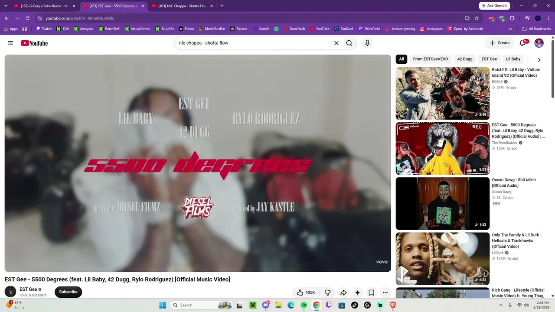Click the Windows taskbar search box
The width and height of the screenshot is (555, 312).
pyautogui.click(x=202, y=305)
